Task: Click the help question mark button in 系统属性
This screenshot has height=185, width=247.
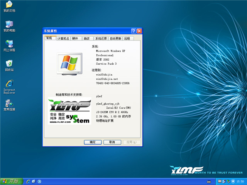Action: coord(134,31)
